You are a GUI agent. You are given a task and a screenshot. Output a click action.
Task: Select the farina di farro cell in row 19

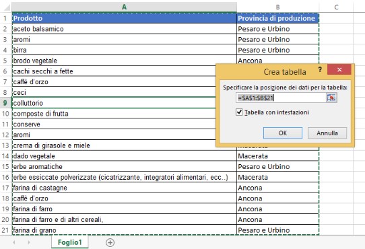[x=125, y=209]
